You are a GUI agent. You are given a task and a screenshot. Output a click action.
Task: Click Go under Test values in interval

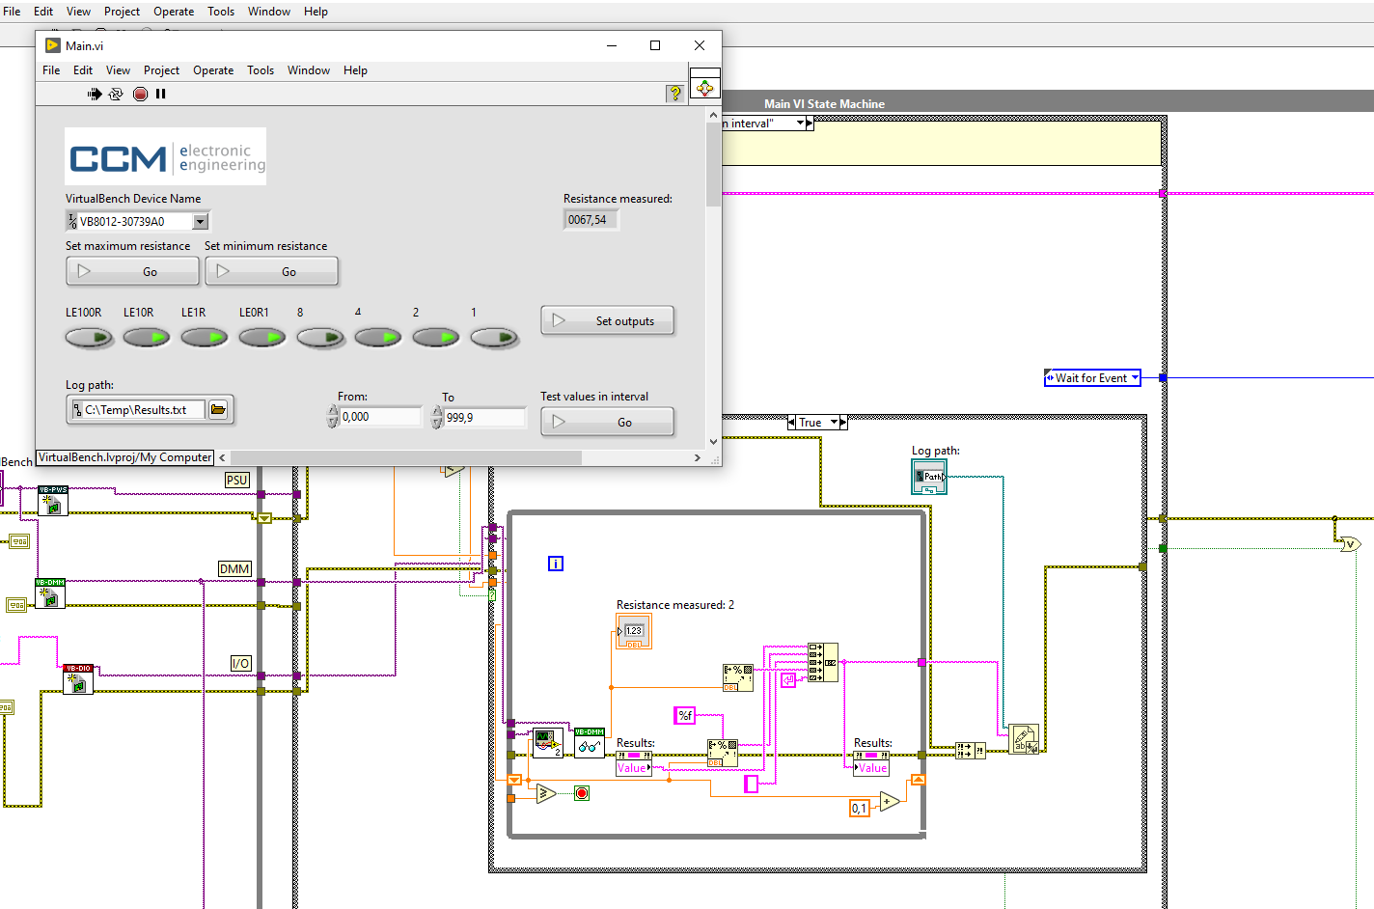(607, 421)
